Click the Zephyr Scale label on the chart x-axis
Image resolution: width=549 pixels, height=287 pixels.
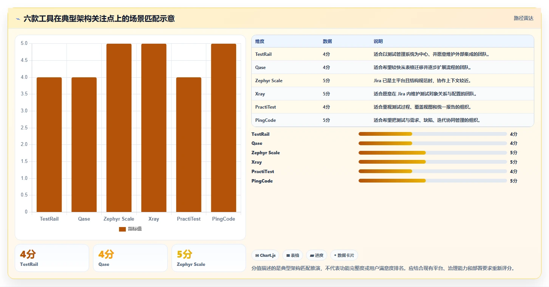(x=119, y=219)
